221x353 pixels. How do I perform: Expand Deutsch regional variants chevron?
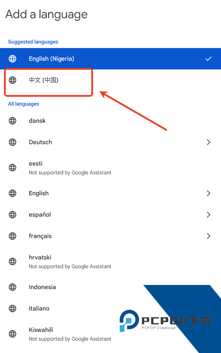[208, 142]
